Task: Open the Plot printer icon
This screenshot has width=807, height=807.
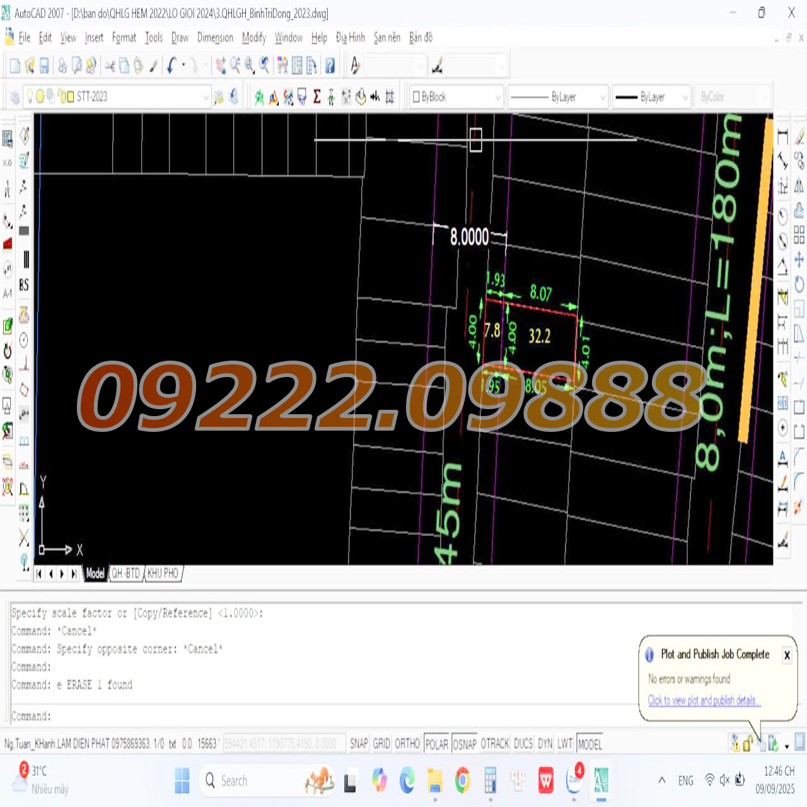Action: [62, 66]
